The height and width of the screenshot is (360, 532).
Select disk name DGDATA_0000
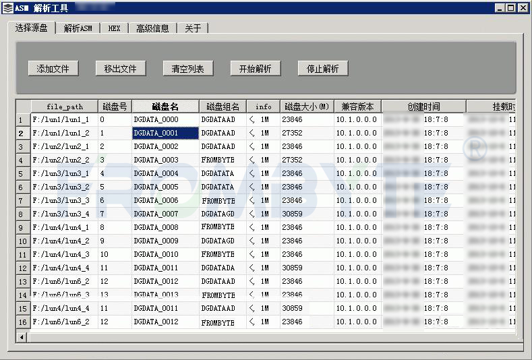point(165,119)
